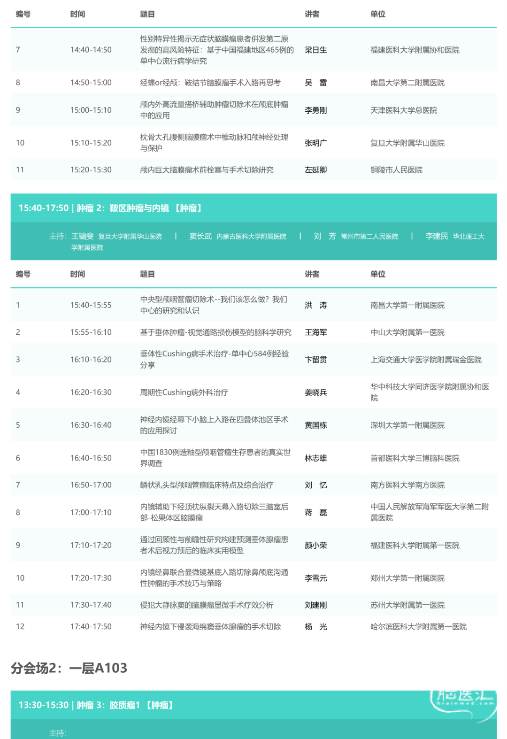Click the heading 分会场2：一层A103
The height and width of the screenshot is (739, 507).
click(x=69, y=668)
